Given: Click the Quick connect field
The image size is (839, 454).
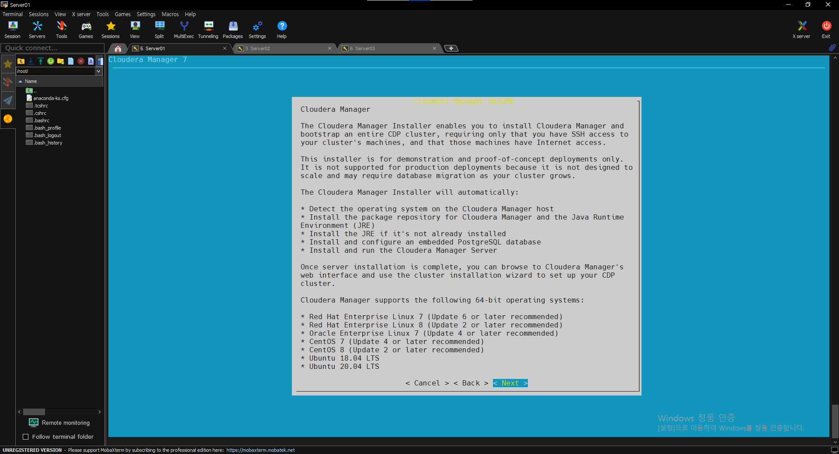Looking at the screenshot, I should pos(52,48).
